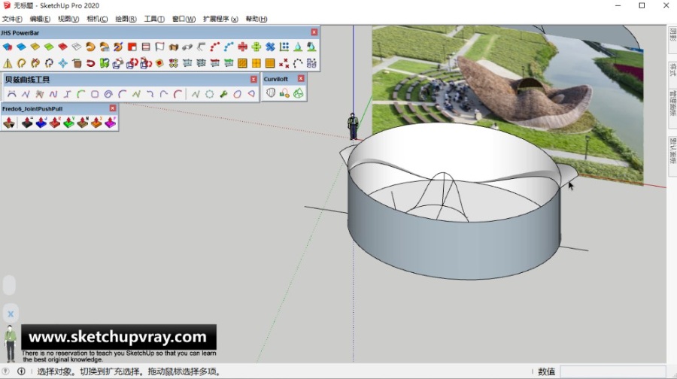Close the Curviloft toolbar
The image size is (677, 379).
pyautogui.click(x=301, y=78)
